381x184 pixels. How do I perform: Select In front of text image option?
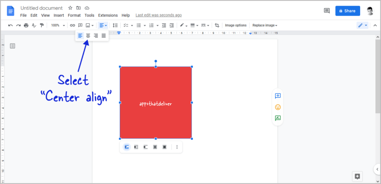pyautogui.click(x=165, y=147)
